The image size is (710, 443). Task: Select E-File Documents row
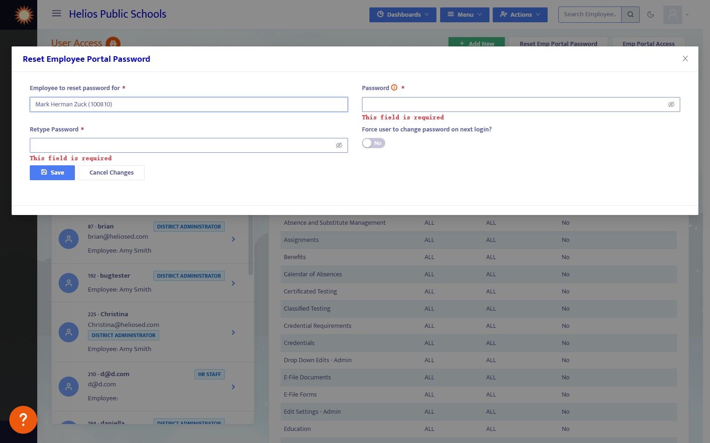(x=478, y=378)
